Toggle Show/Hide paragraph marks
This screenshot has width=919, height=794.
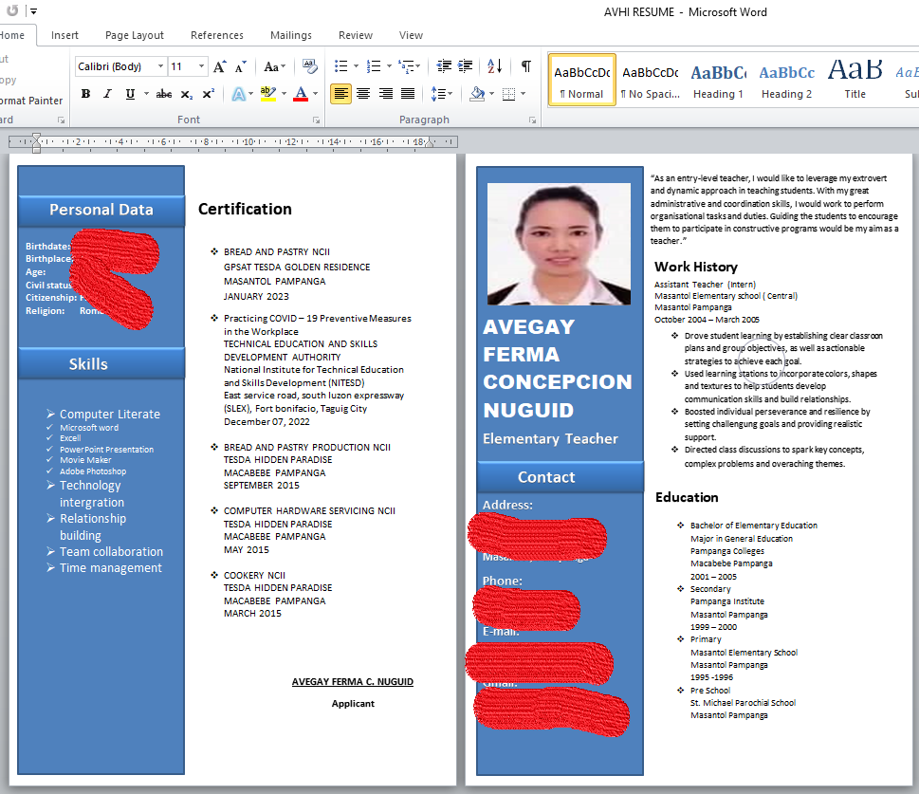tap(525, 66)
